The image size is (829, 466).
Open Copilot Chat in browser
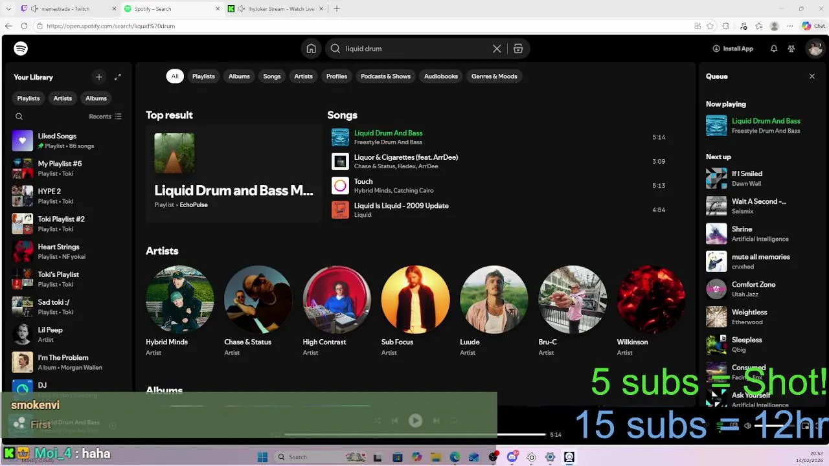(813, 26)
